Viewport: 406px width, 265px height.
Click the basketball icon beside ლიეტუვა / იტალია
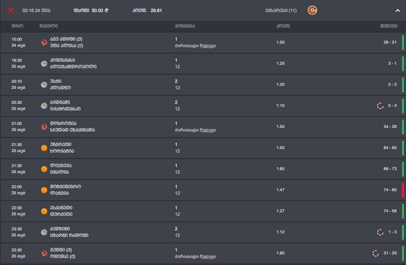pos(44,169)
